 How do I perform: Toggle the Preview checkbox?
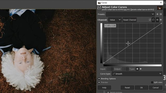coord(99,82)
